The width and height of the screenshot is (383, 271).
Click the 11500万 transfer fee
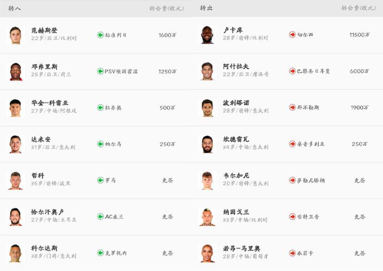(360, 35)
